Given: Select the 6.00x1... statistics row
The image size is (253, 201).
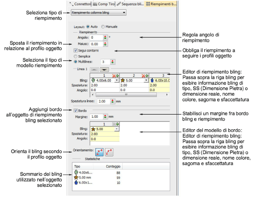Looking at the screenshot, I should coord(98,183).
